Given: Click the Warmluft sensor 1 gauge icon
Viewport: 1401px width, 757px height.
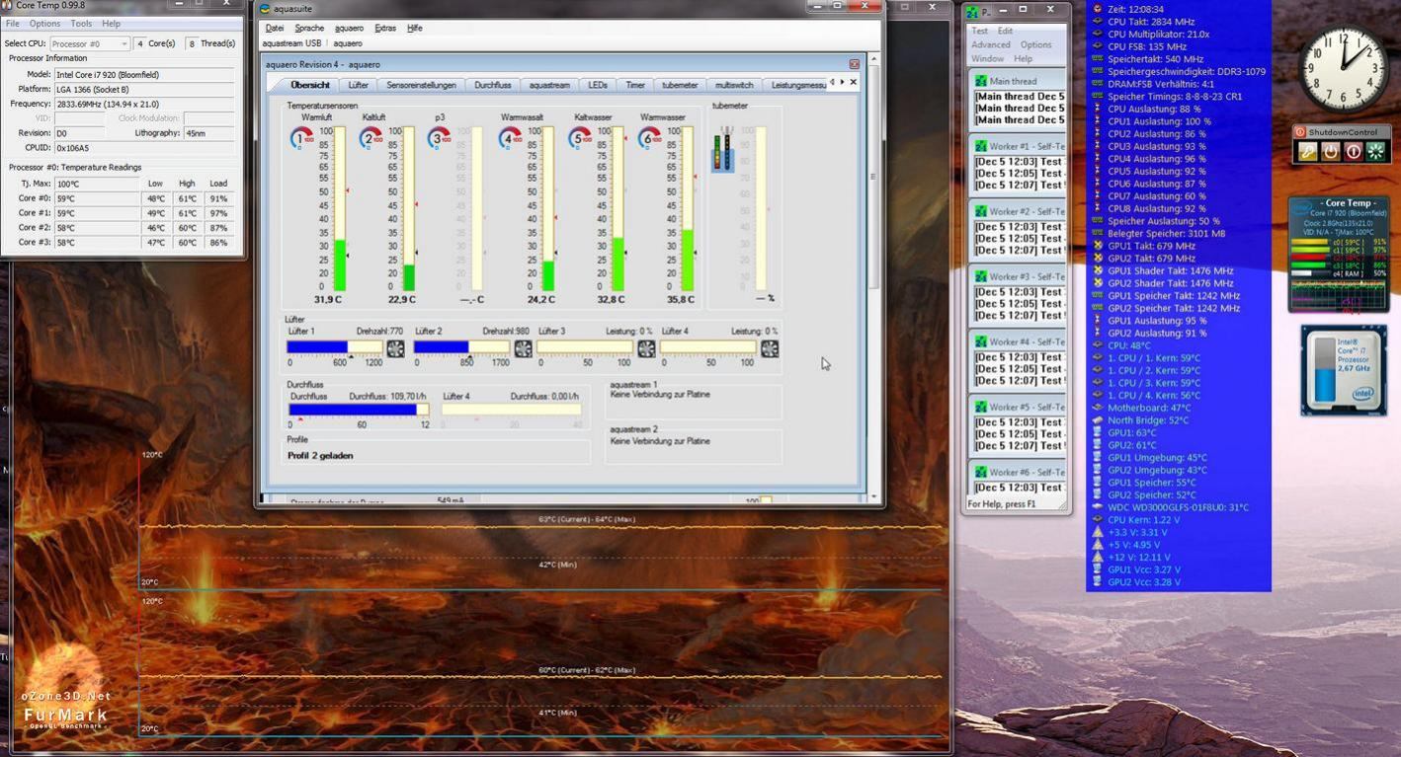Looking at the screenshot, I should (x=301, y=139).
